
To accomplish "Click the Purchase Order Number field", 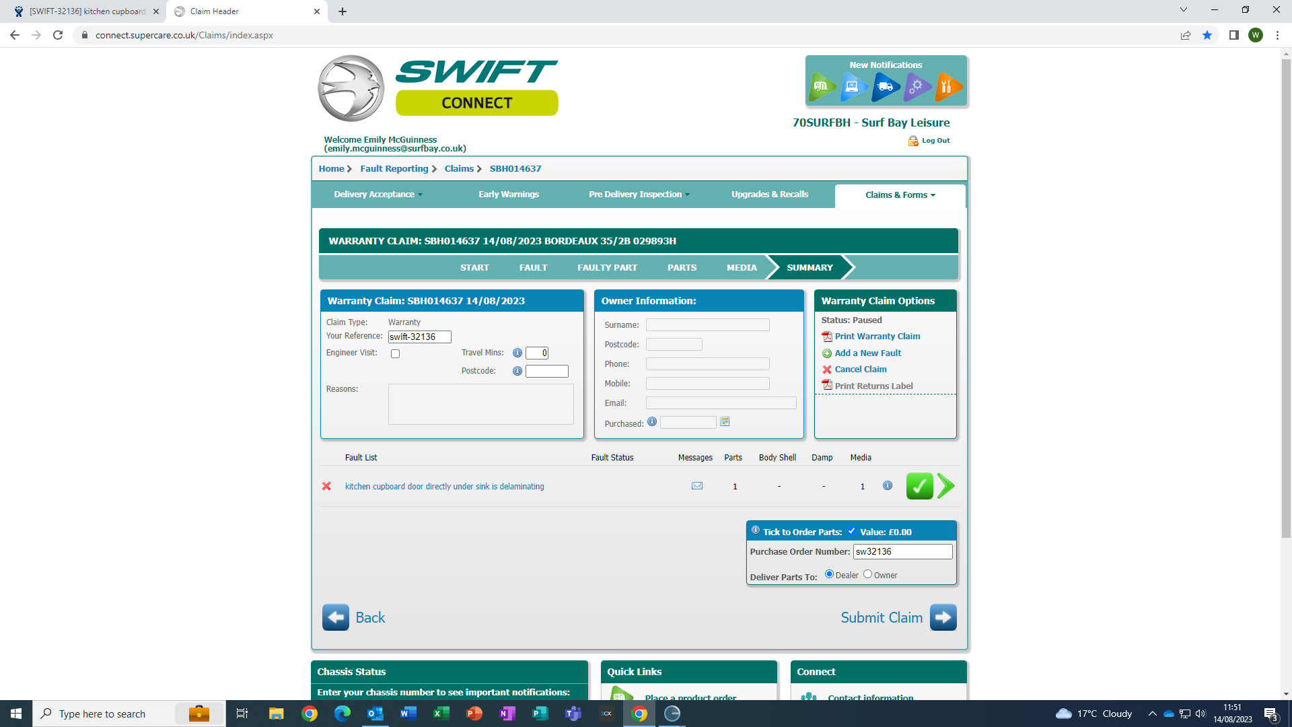I will coord(902,552).
